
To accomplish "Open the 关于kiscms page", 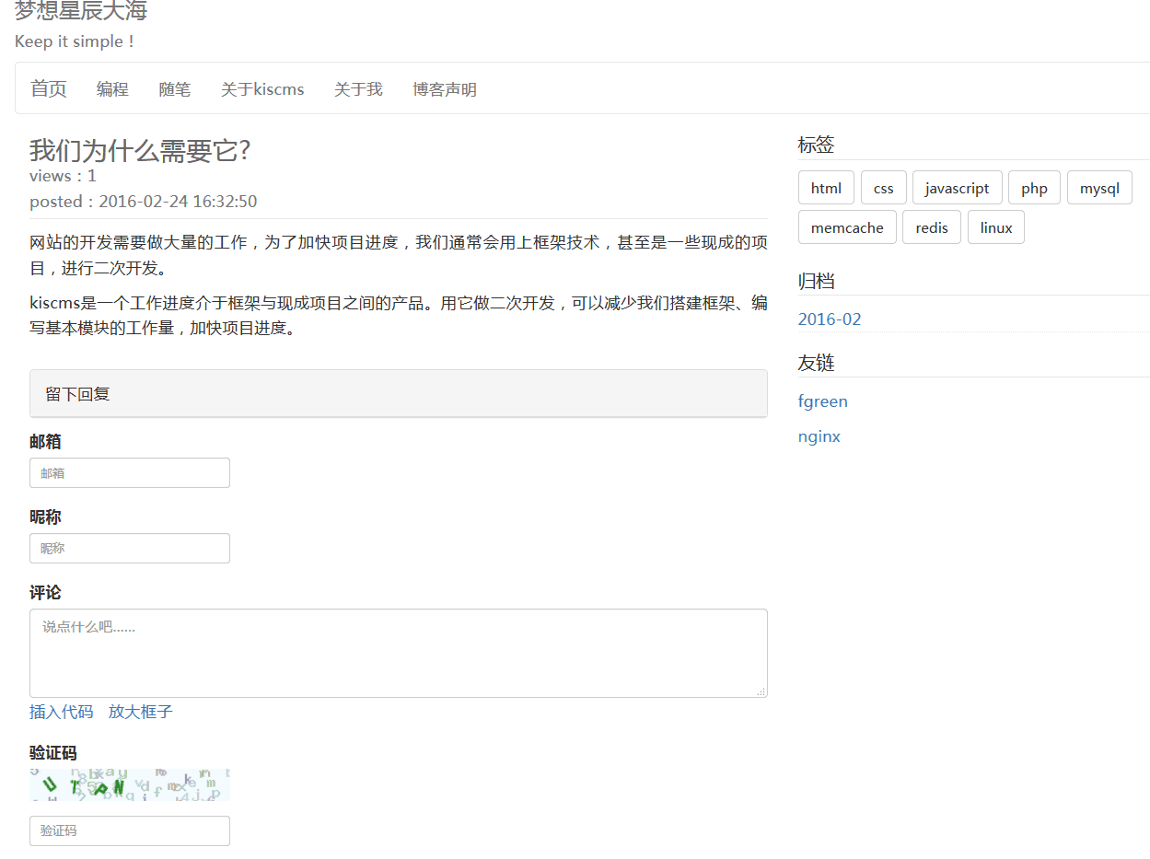I will 262,89.
